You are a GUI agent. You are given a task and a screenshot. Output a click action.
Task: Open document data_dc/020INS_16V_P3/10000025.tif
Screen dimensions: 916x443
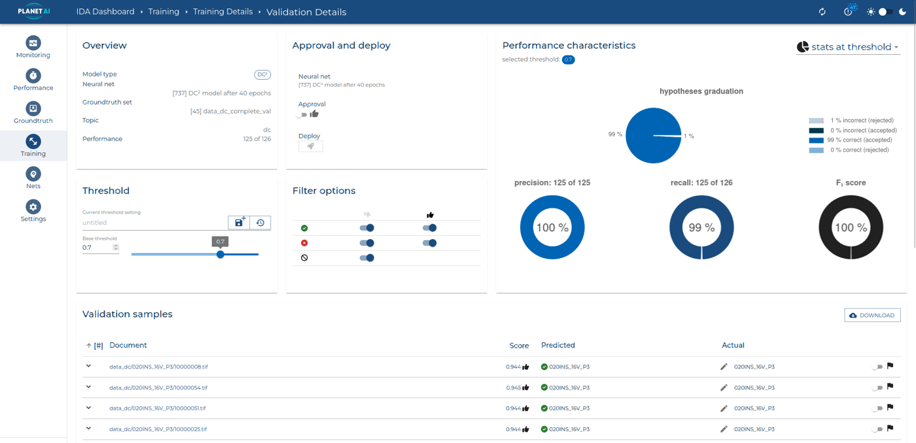(158, 429)
